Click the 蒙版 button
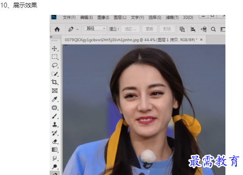Image resolution: width=243 pixels, height=175 pixels. click(x=149, y=29)
